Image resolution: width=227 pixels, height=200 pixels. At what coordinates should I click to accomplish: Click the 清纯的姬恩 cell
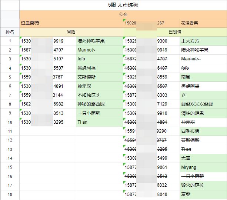(203, 113)
